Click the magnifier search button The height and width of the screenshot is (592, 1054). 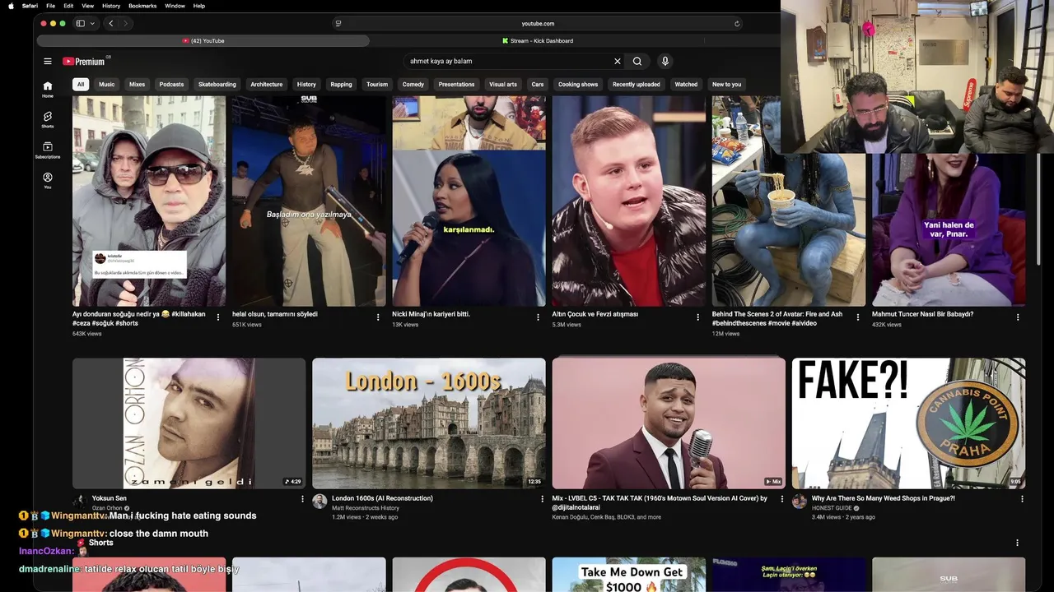(x=637, y=61)
